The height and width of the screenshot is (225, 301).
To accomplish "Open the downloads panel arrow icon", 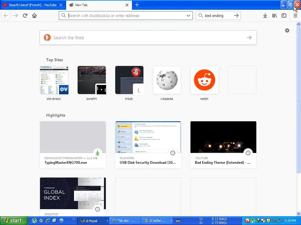I will point(265,16).
